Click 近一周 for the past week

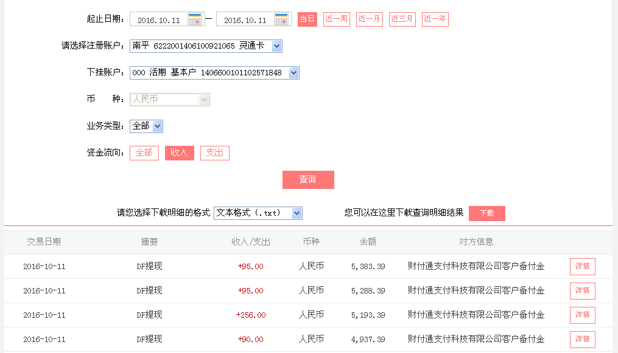coord(336,19)
